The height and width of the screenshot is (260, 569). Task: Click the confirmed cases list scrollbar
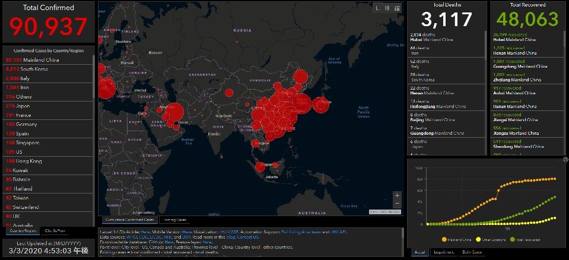tap(94, 76)
